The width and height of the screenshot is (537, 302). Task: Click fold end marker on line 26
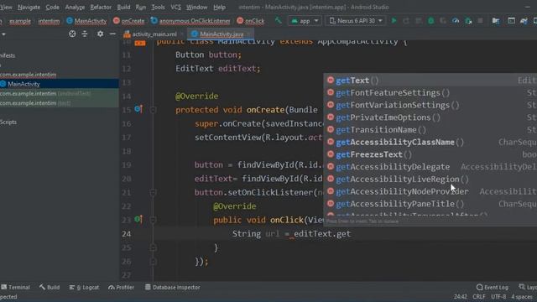click(x=153, y=262)
